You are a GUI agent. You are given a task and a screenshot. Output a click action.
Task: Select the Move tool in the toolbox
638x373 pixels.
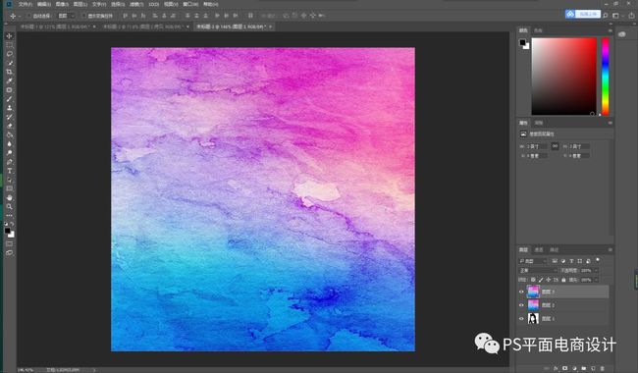click(x=10, y=36)
